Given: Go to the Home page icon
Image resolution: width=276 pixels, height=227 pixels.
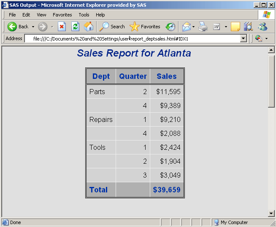Looking at the screenshot, I should click(89, 27).
